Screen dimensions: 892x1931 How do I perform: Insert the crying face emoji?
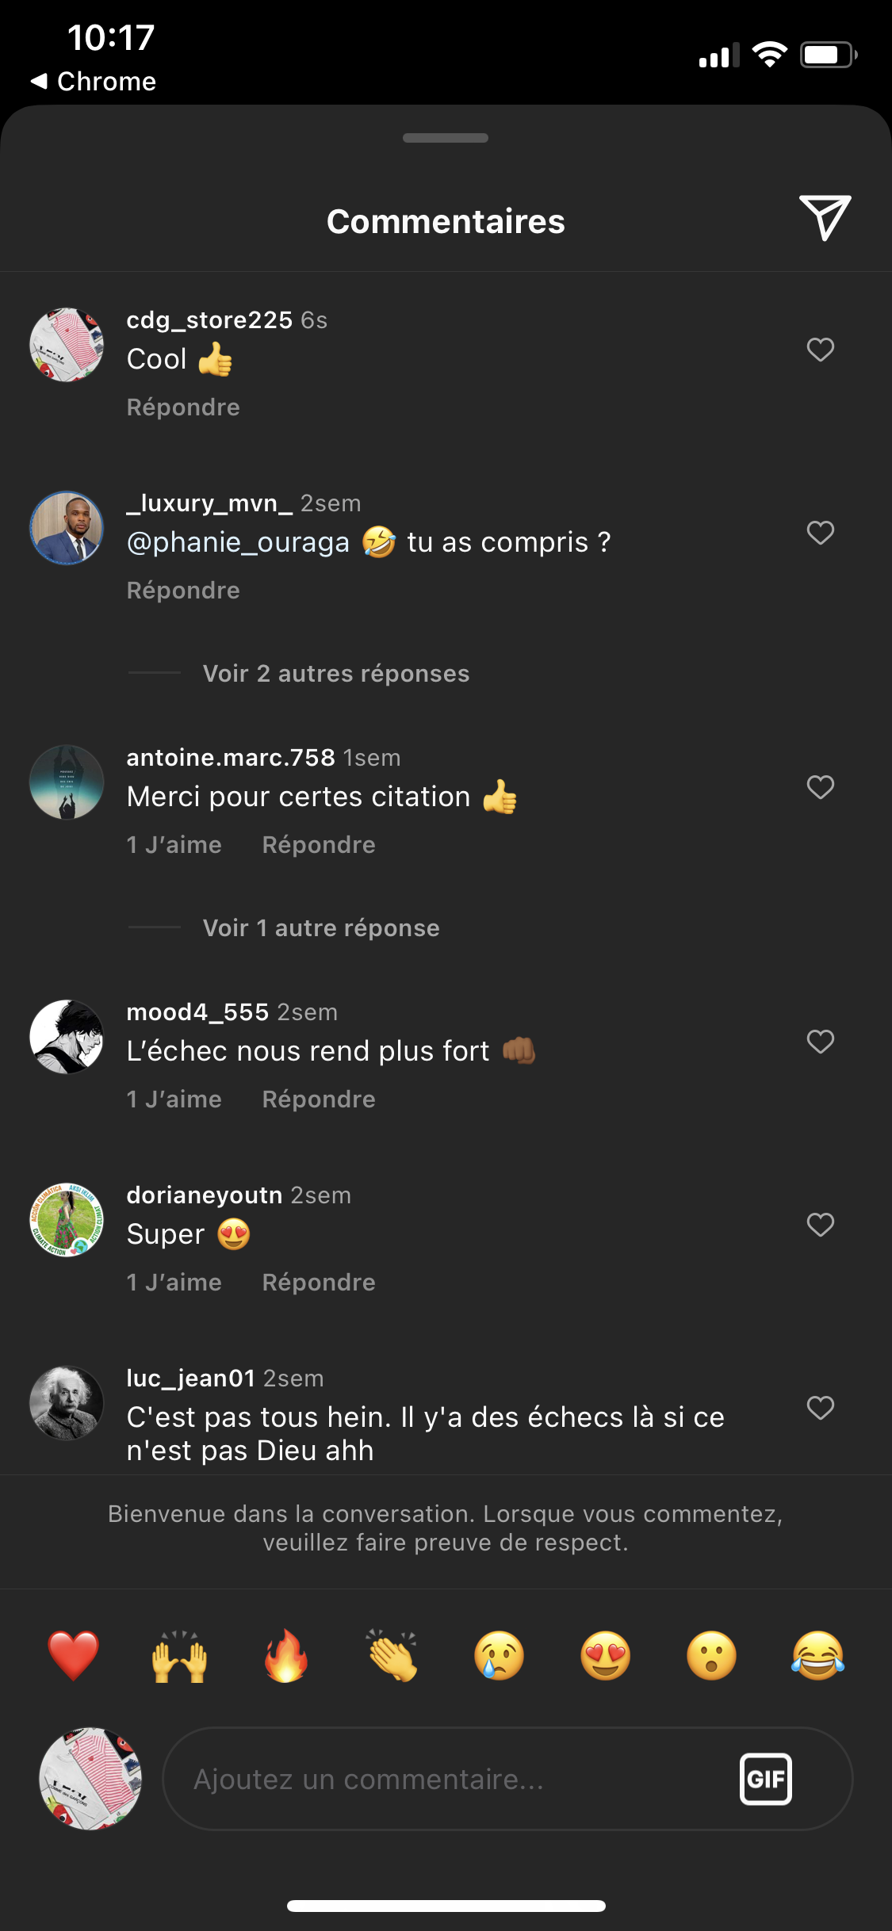pos(499,1656)
